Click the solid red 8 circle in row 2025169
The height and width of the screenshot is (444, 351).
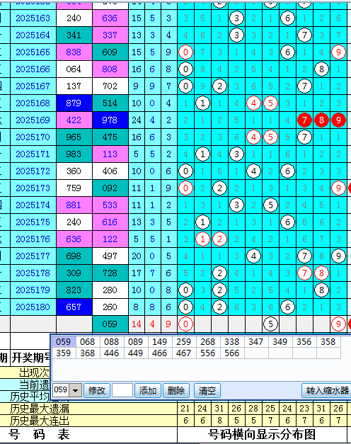pyautogui.click(x=321, y=120)
